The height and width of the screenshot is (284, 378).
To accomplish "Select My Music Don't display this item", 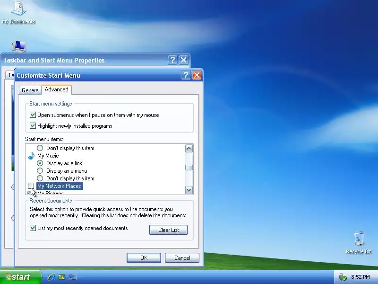I will [40, 178].
